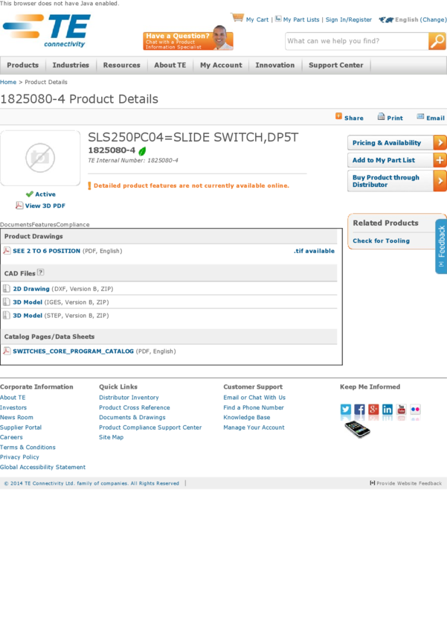
Task: Click the Print page icon
Action: click(x=381, y=117)
